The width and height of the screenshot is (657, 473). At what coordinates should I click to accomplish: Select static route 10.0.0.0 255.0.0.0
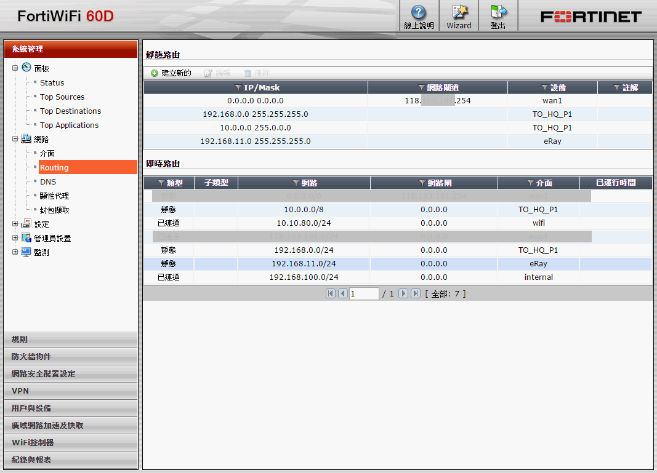point(398,128)
